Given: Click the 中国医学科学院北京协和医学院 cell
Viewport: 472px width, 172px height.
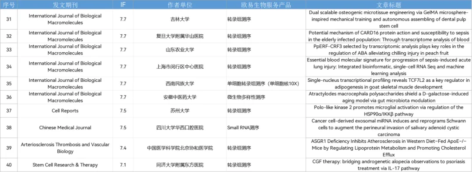Looking at the screenshot, I should (x=180, y=148).
